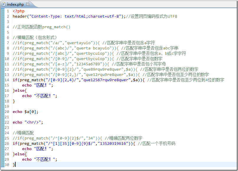Click closing brace on line 18
The width and height of the screenshot is (238, 171).
[14, 101]
